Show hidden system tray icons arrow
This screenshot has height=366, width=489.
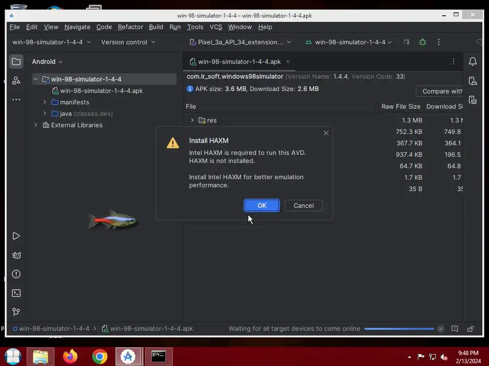coord(409,357)
